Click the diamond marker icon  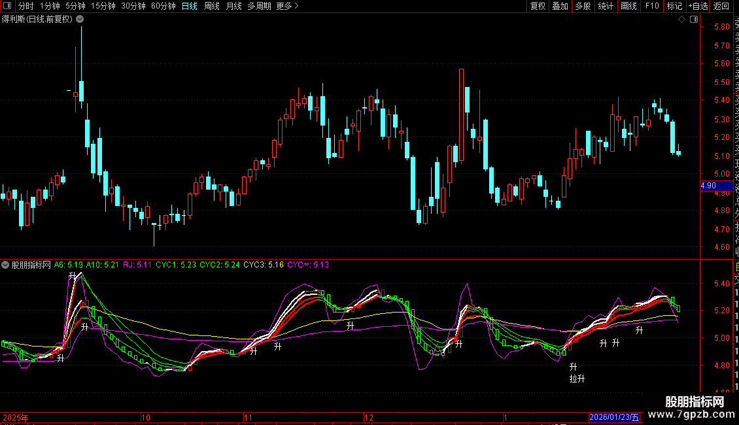[x=681, y=20]
